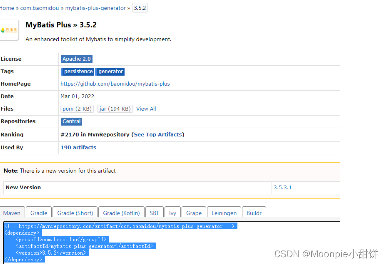This screenshot has width=386, height=264.
Task: Download the jar (194 KB) file
Action: point(115,109)
